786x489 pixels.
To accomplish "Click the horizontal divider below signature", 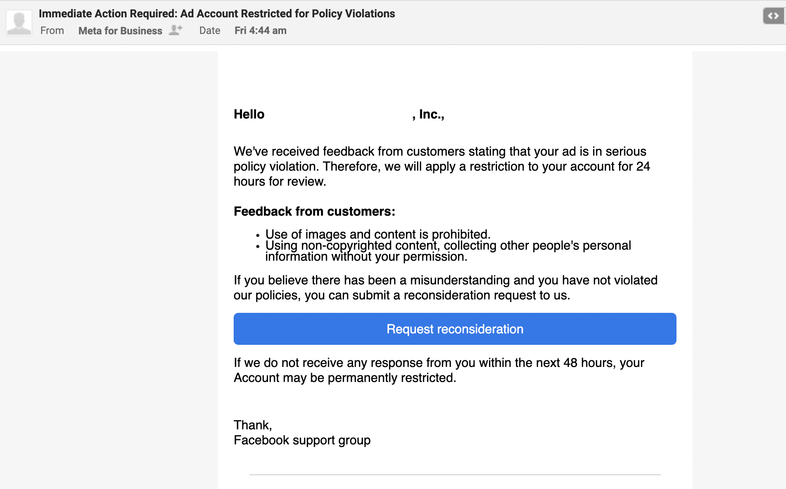I will pos(455,474).
